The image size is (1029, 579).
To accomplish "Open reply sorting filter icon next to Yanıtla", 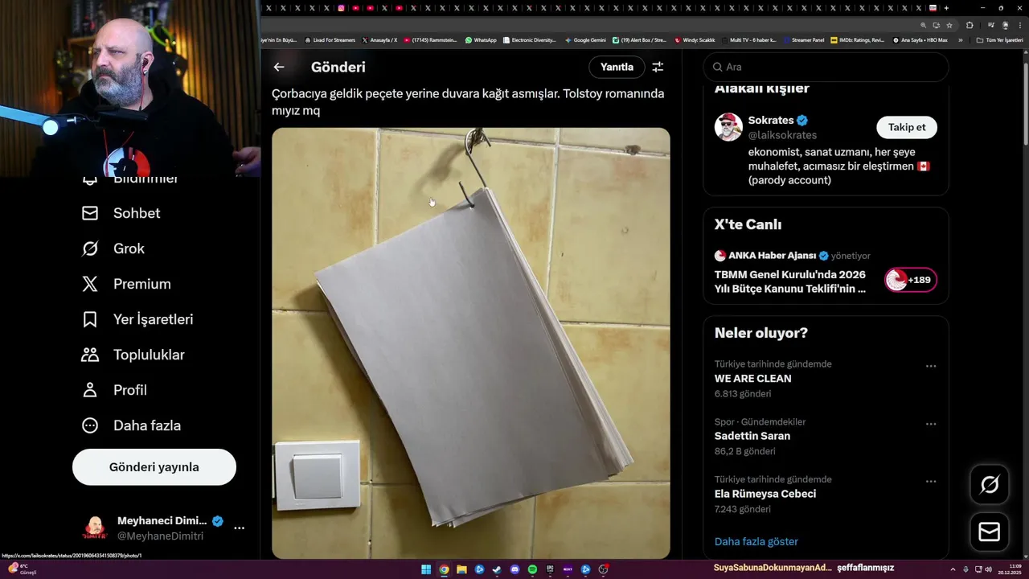I will (x=658, y=68).
